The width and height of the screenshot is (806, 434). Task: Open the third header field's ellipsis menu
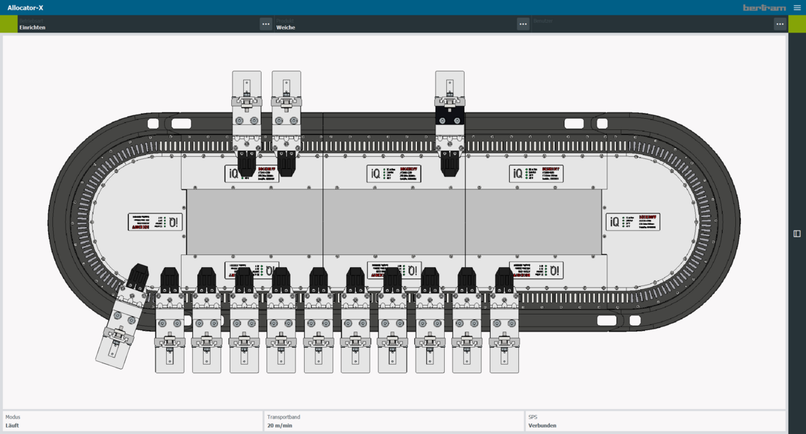pyautogui.click(x=780, y=24)
